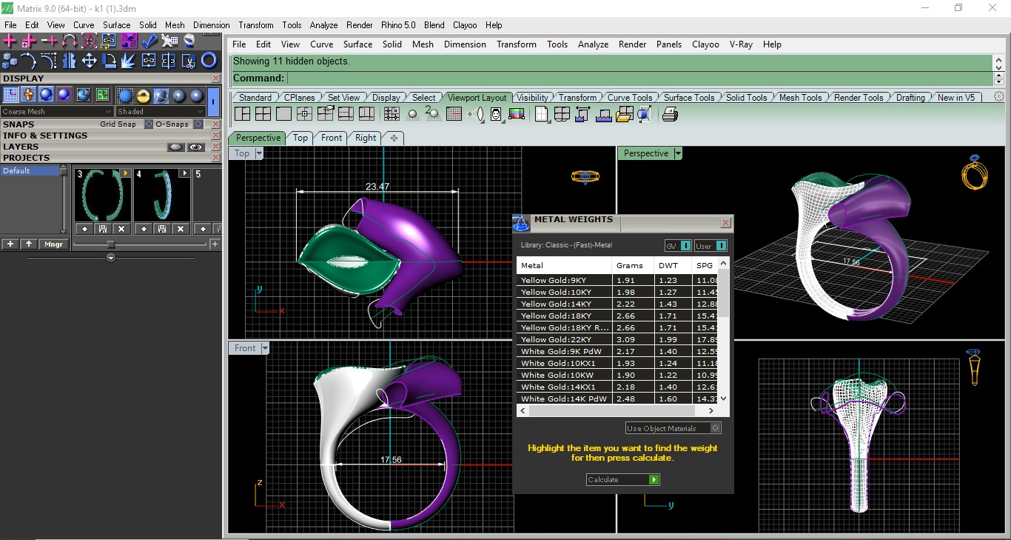The image size is (1011, 540).
Task: Click the Command input field
Action: point(639,79)
